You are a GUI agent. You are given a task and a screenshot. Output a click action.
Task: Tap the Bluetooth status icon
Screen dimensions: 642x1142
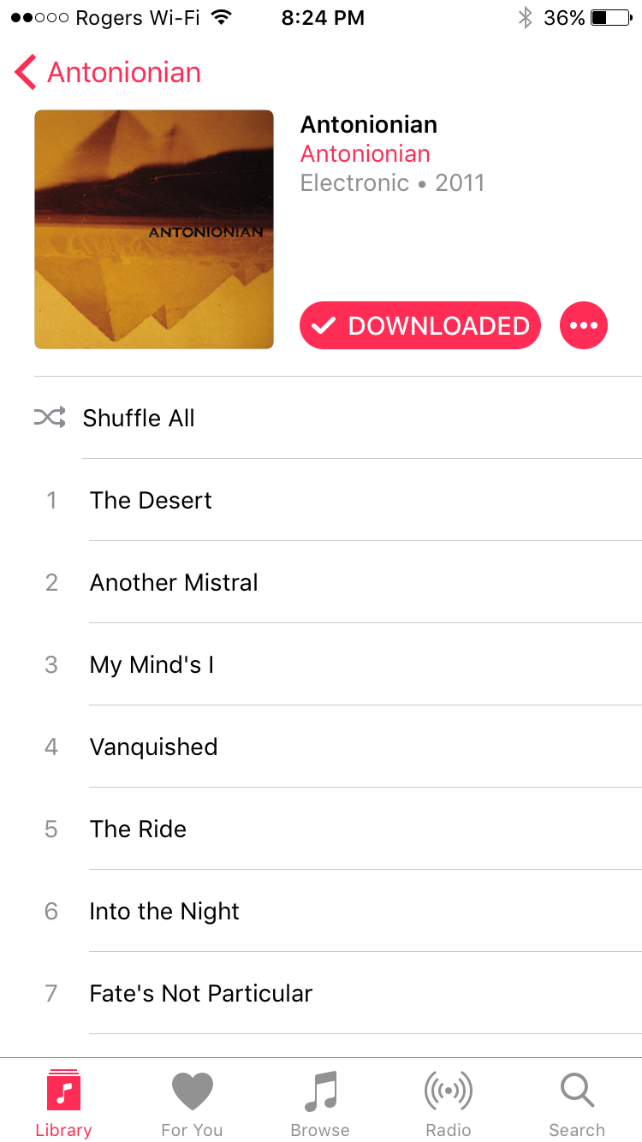coord(525,17)
